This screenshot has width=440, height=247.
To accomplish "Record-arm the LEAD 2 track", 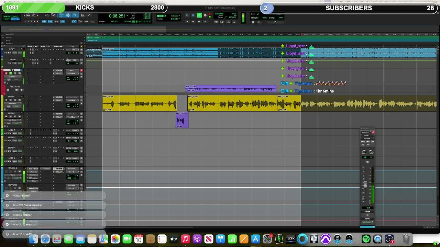I will [6, 117].
